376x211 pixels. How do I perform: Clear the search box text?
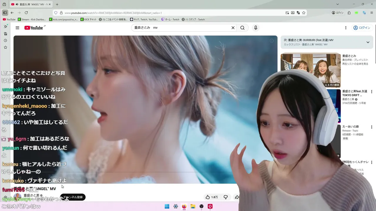tap(233, 28)
